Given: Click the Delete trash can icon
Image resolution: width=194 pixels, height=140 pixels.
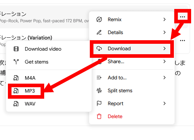Looking at the screenshot, I should [x=99, y=116].
